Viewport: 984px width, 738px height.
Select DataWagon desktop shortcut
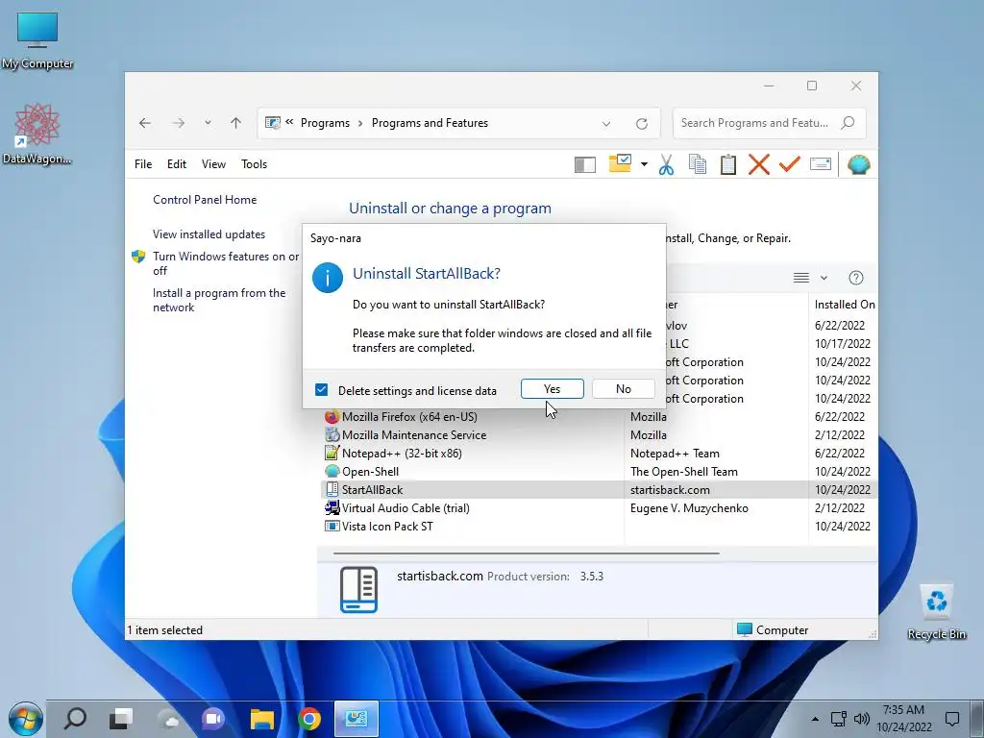click(37, 134)
